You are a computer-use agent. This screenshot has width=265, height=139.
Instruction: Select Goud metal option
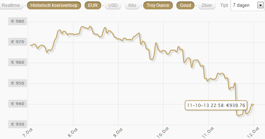point(185,5)
